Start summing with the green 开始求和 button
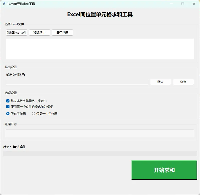Screen dimensions: 200x195 [x=164, y=170]
